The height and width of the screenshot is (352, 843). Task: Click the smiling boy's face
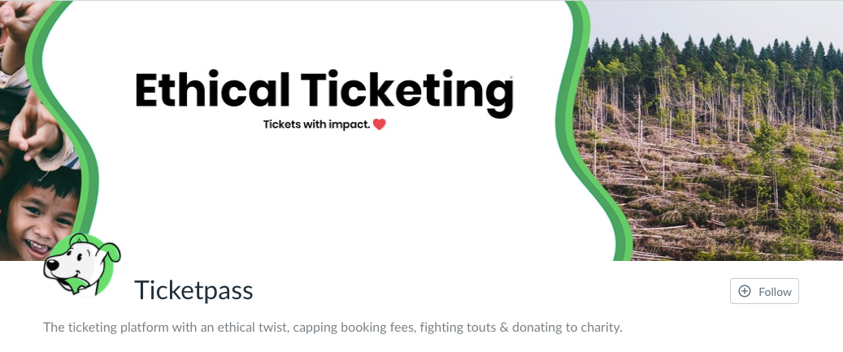pyautogui.click(x=41, y=220)
